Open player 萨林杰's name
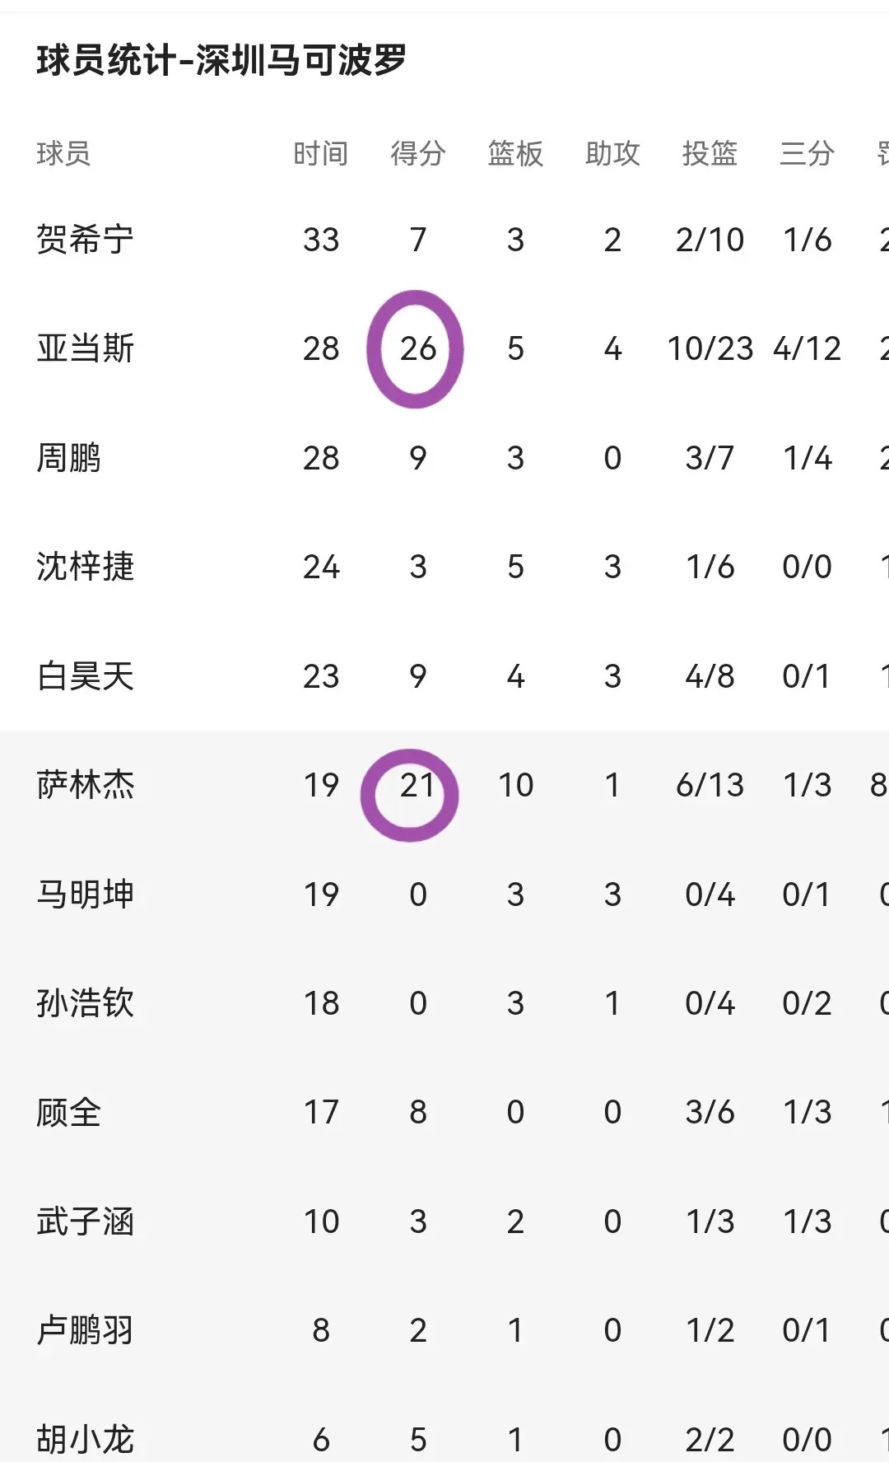The width and height of the screenshot is (889, 1462). point(85,785)
